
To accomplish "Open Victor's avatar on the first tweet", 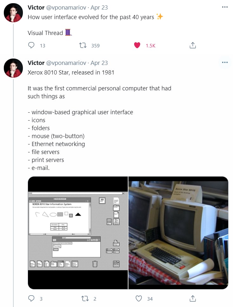I will (13, 13).
